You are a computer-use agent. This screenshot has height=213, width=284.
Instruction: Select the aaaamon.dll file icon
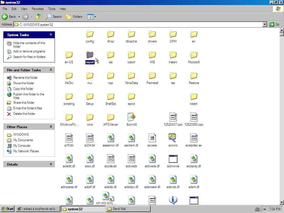pos(110,138)
